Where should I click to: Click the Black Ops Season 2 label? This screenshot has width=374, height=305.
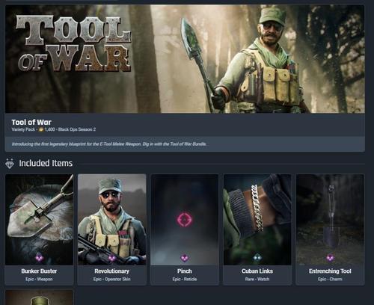coord(77,129)
